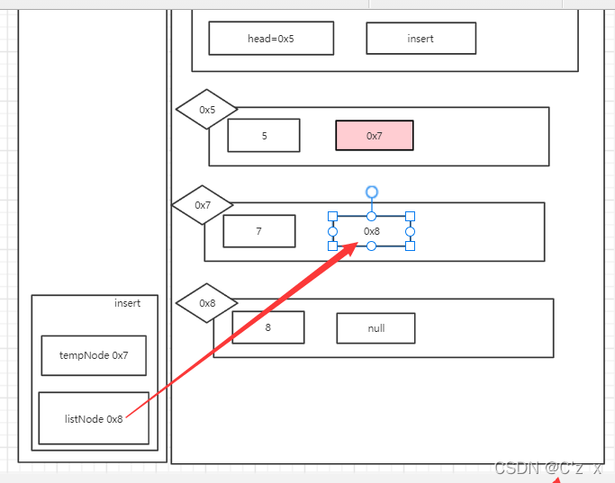Click the right-middle handle of 0x8 box
Screen dimensions: 615x483
411,231
